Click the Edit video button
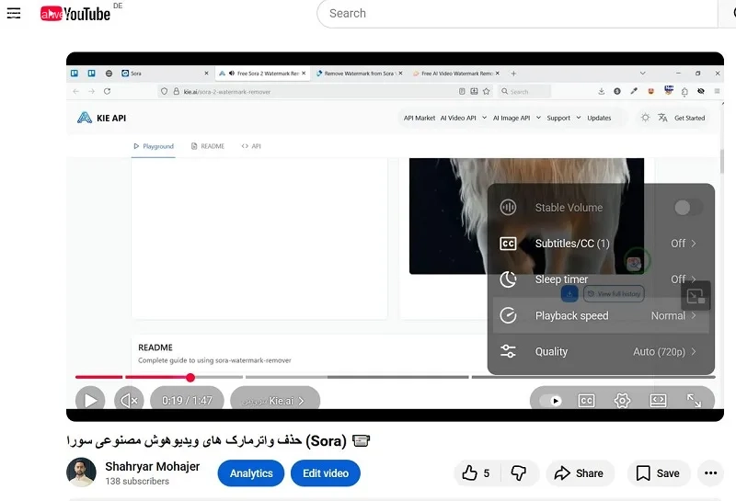736x501 pixels. [x=326, y=473]
